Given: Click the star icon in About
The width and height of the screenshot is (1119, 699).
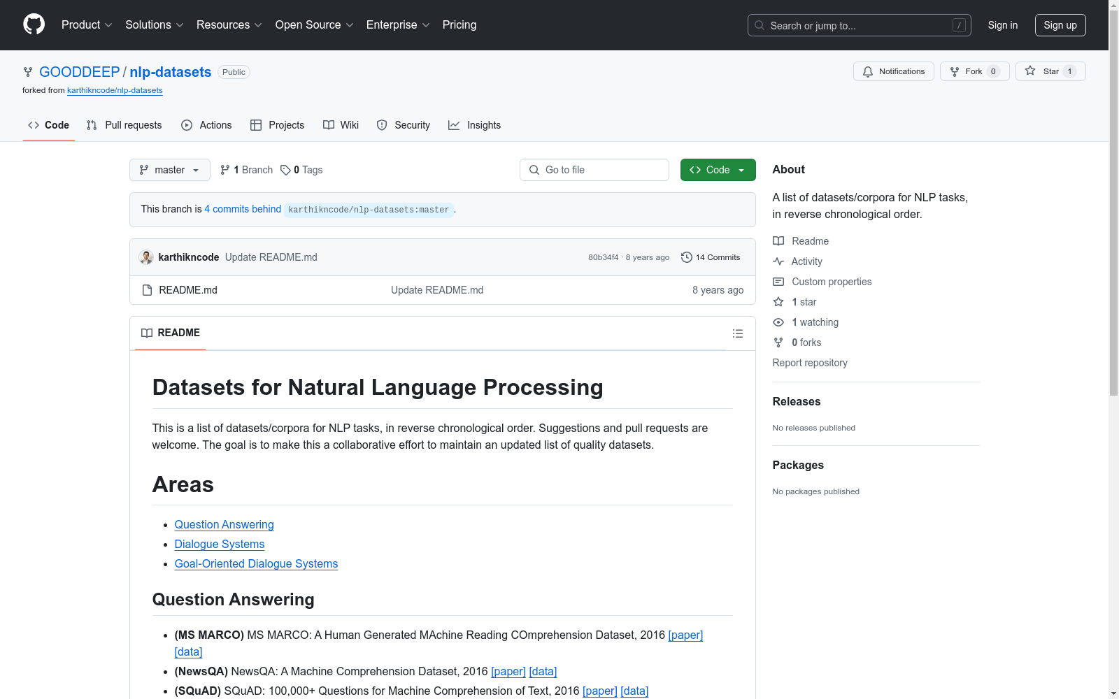Looking at the screenshot, I should [778, 302].
